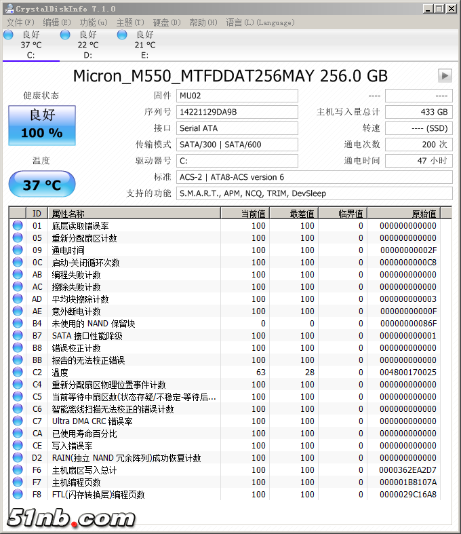This screenshot has height=534, width=461.
Task: Open the 文件(F) menu
Action: 20,22
